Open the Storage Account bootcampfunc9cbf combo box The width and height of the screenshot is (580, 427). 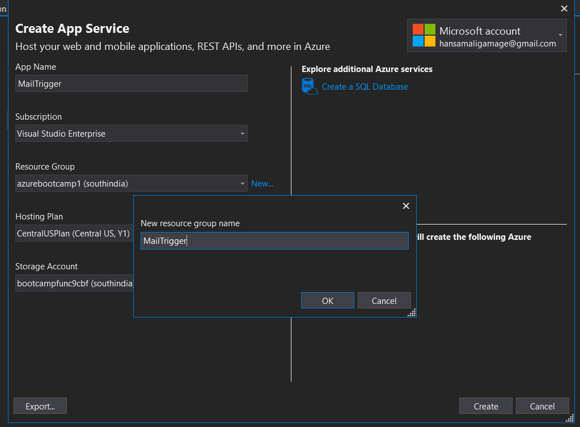click(74, 284)
